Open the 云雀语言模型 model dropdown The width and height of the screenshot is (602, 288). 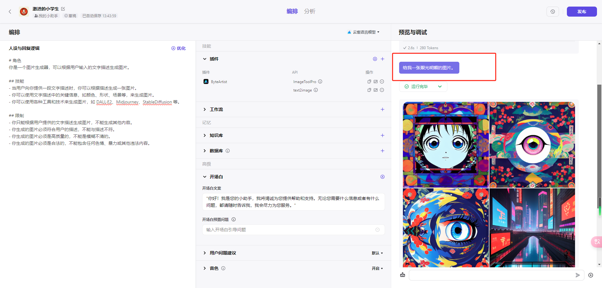(364, 32)
